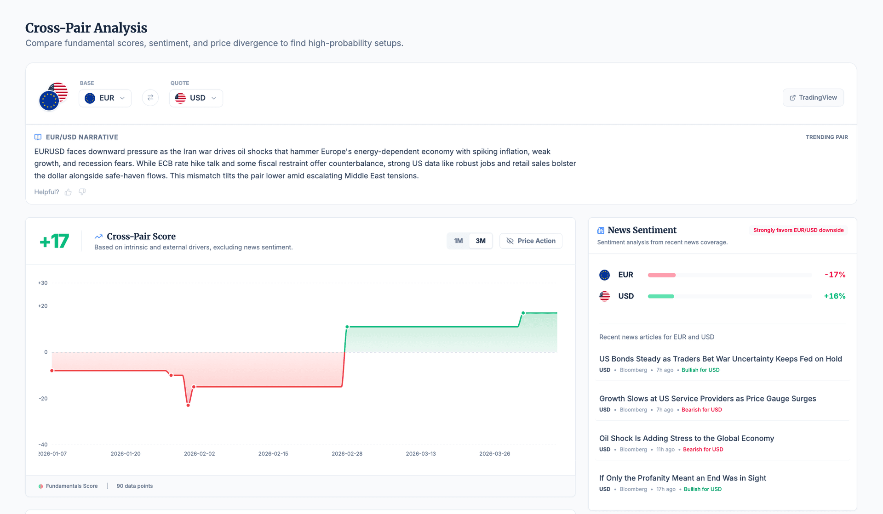Click the newspaper icon beside News Sentiment
Viewport: 883px width, 514px height.
(x=601, y=230)
